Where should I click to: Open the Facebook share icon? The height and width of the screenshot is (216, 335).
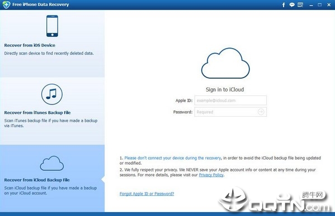coord(284,5)
